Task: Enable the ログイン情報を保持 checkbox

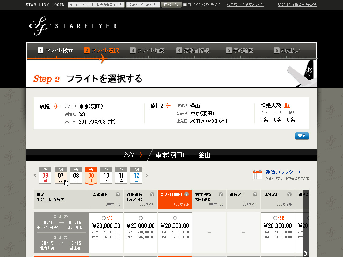Action: coord(185,5)
